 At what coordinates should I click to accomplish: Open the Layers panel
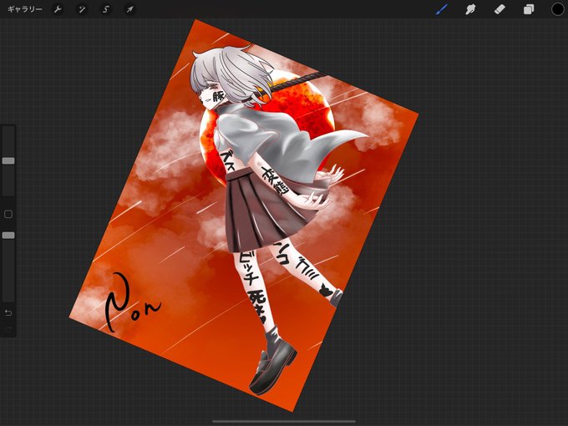[529, 9]
